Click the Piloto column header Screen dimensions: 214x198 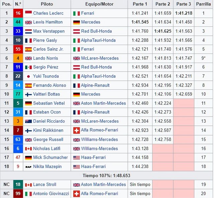tap(47, 4)
